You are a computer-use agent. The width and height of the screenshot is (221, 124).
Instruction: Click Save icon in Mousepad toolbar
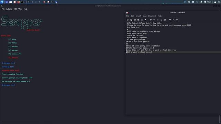click(135, 20)
